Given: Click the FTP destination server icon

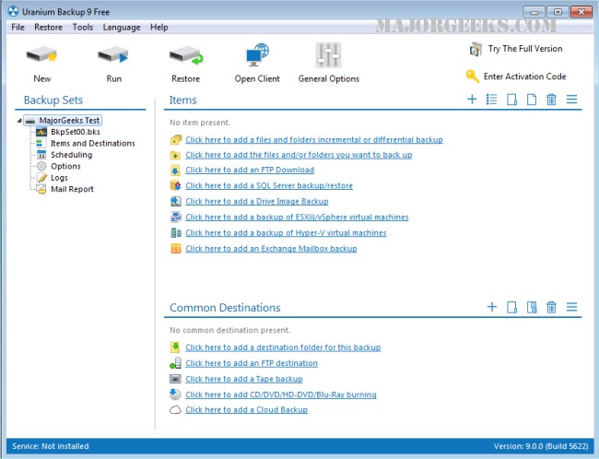Looking at the screenshot, I should pos(175,363).
